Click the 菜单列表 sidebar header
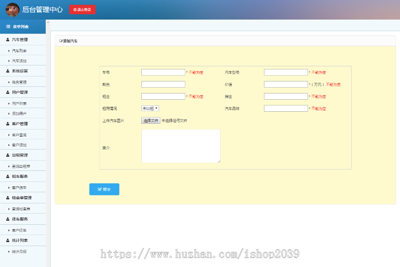 tap(23, 27)
